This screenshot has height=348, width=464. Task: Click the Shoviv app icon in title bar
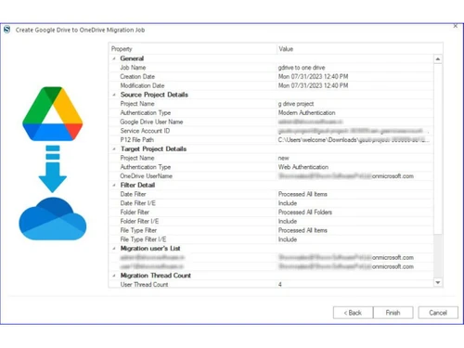(6, 30)
